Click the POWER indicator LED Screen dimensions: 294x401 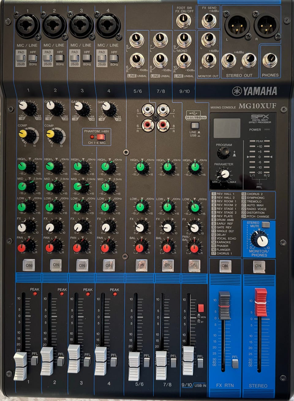267,130
